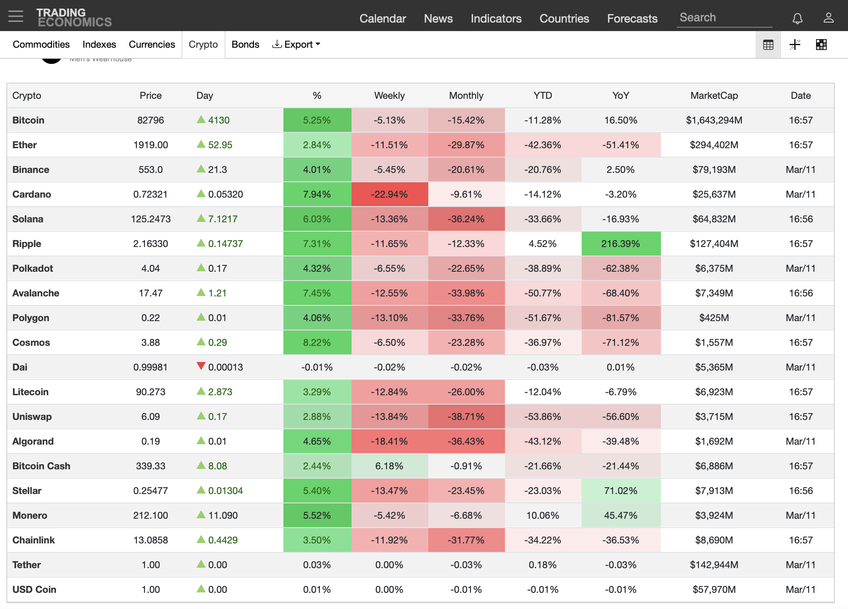This screenshot has width=848, height=609.
Task: Open the Ether link
Action: (24, 145)
